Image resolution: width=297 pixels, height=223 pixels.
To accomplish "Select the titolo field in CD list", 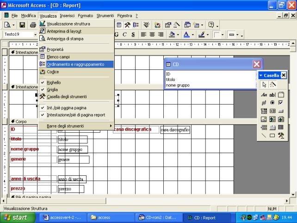I will point(170,80).
